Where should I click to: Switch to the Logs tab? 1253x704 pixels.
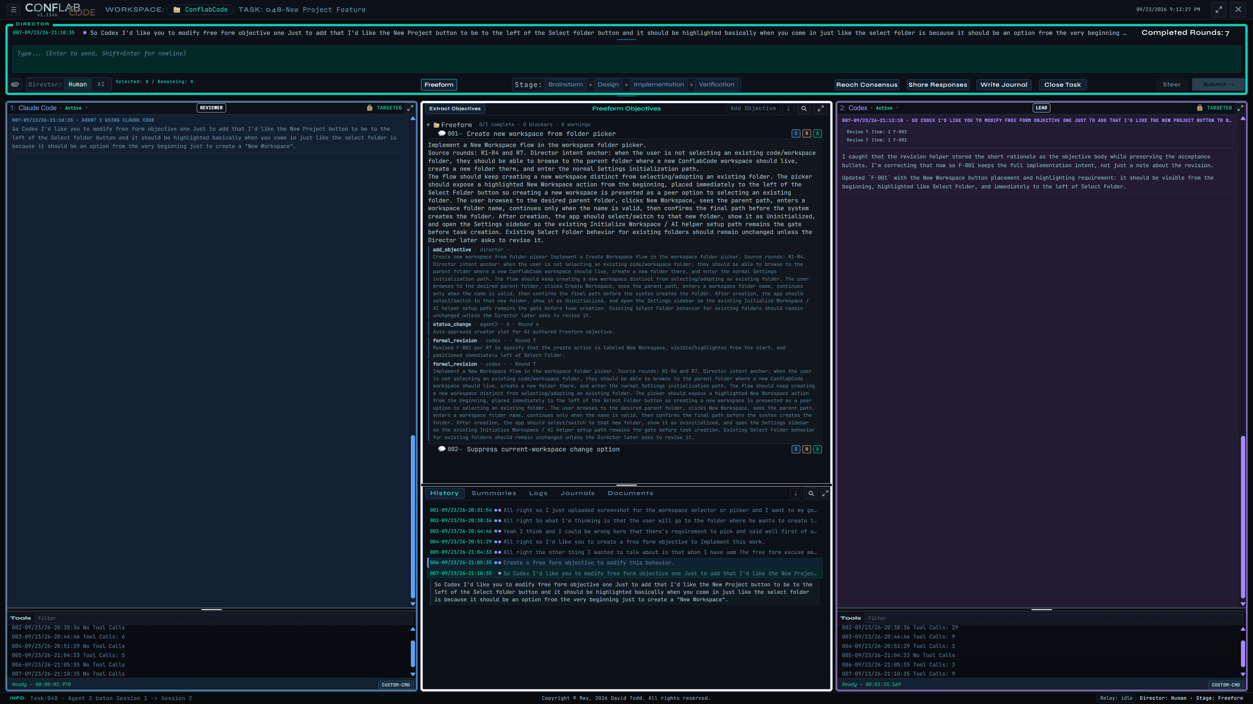point(538,493)
